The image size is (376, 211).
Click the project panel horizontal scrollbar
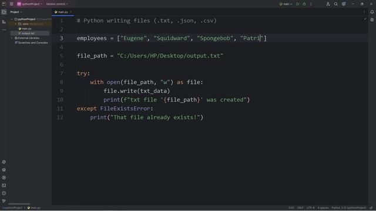[19, 204]
